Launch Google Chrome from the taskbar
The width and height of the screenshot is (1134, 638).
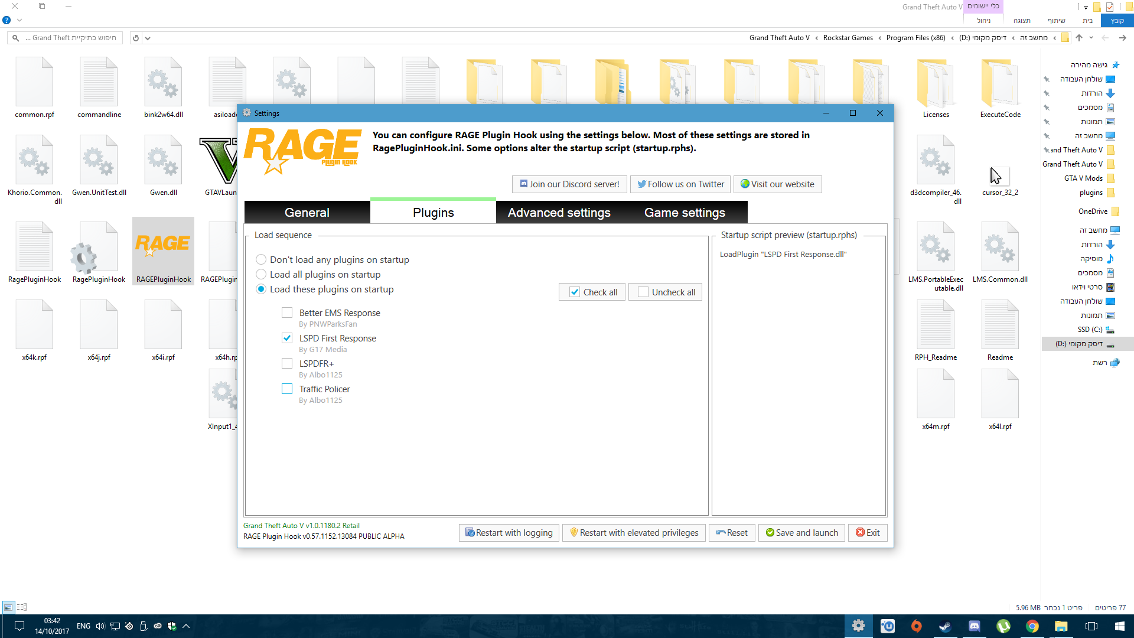click(1032, 626)
